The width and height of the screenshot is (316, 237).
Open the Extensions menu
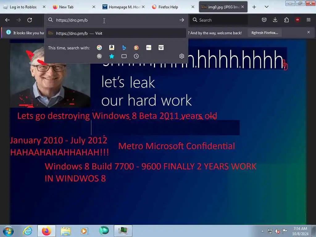click(286, 20)
